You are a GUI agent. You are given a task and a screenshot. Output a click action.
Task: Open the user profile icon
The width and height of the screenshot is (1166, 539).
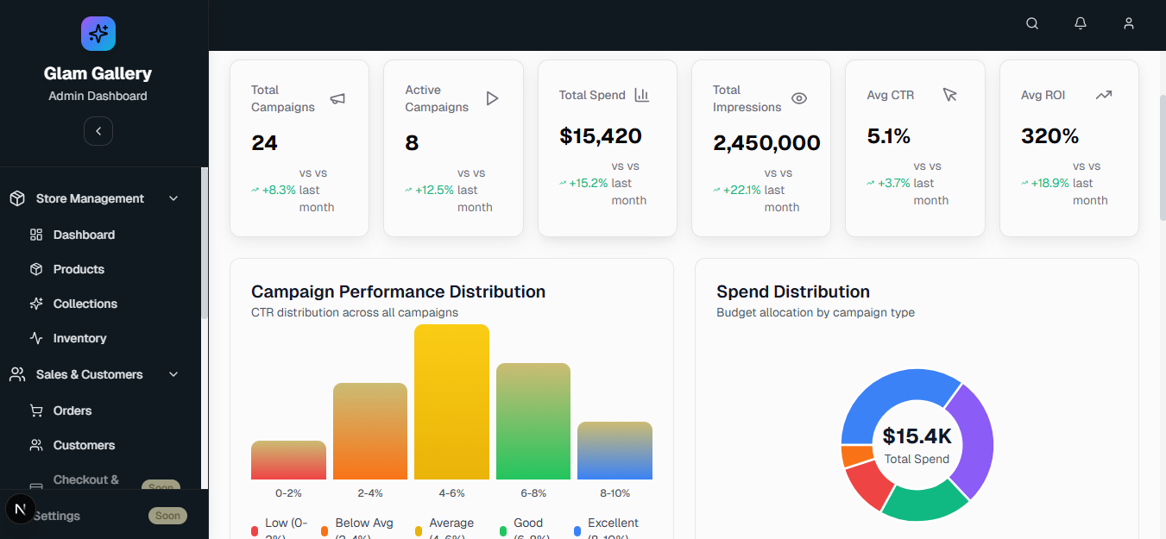(x=1128, y=24)
